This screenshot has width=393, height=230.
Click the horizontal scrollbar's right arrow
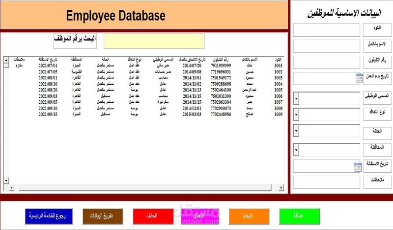click(281, 187)
